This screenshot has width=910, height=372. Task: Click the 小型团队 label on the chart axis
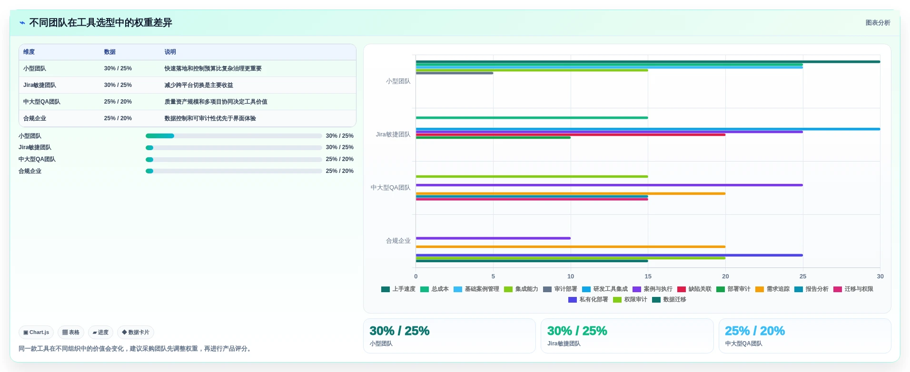[398, 81]
